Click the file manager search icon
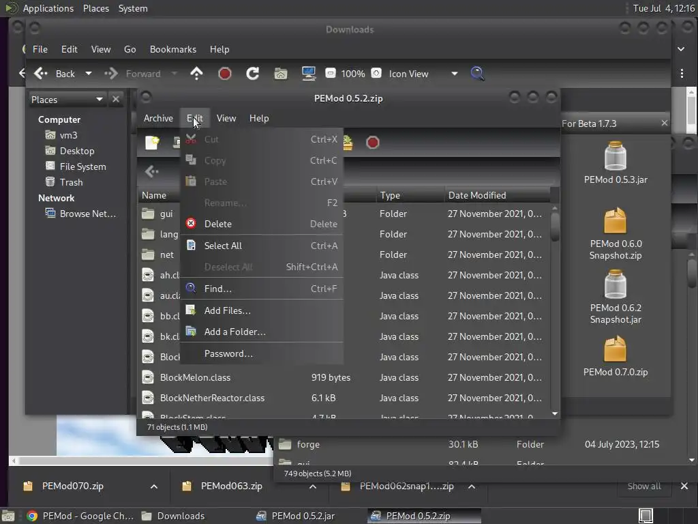 (478, 74)
